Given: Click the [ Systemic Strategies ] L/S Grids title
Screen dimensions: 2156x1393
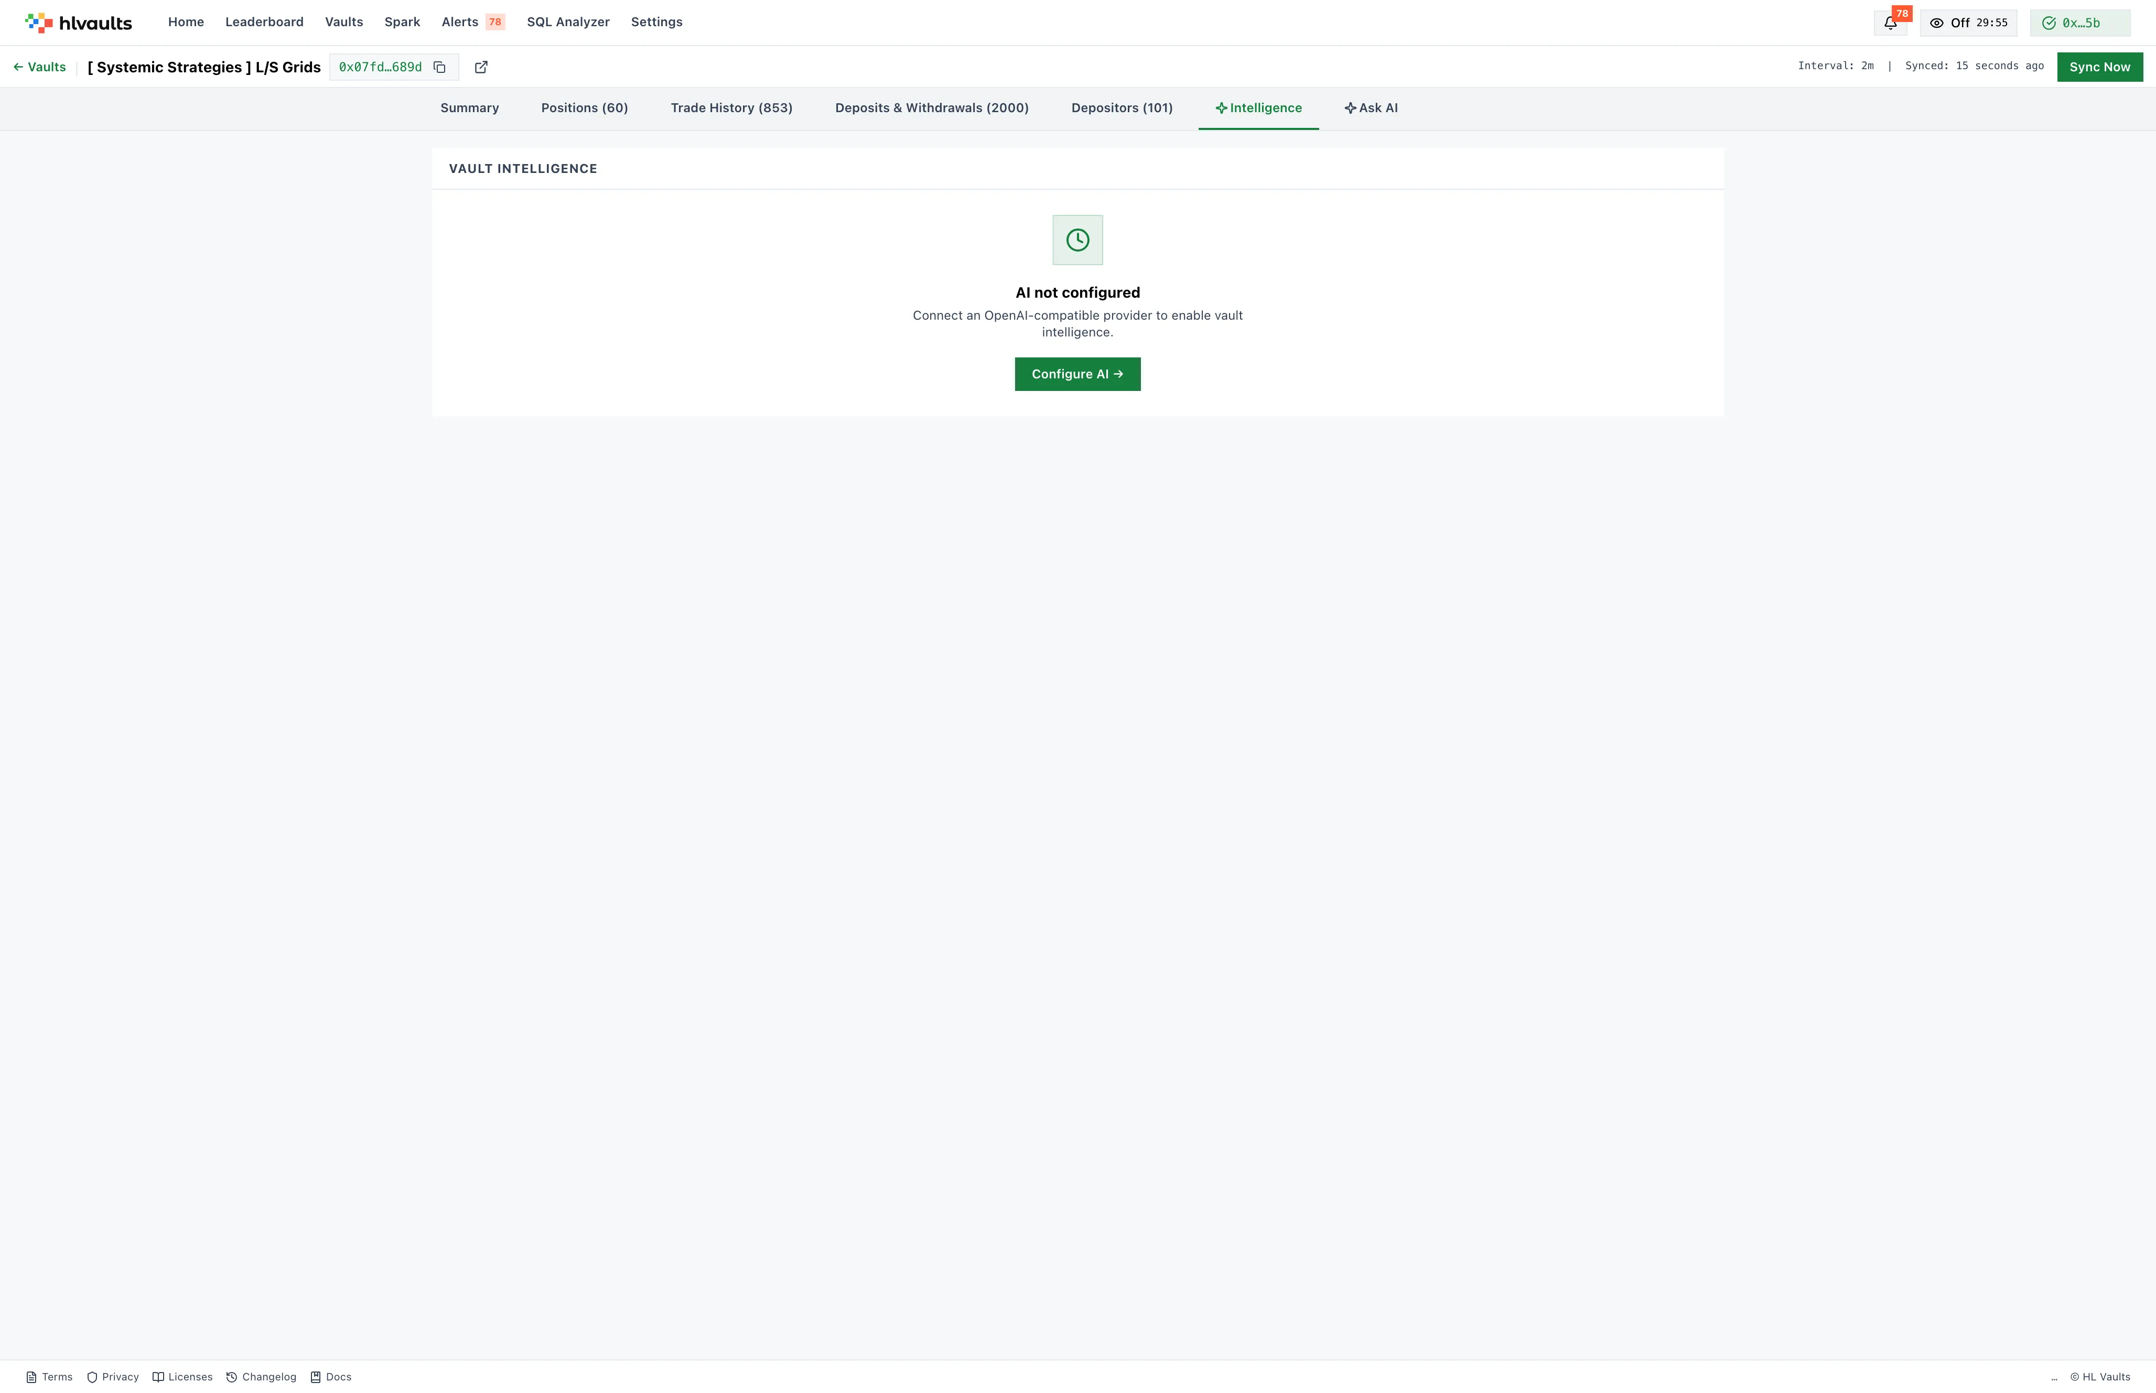Looking at the screenshot, I should pyautogui.click(x=204, y=67).
